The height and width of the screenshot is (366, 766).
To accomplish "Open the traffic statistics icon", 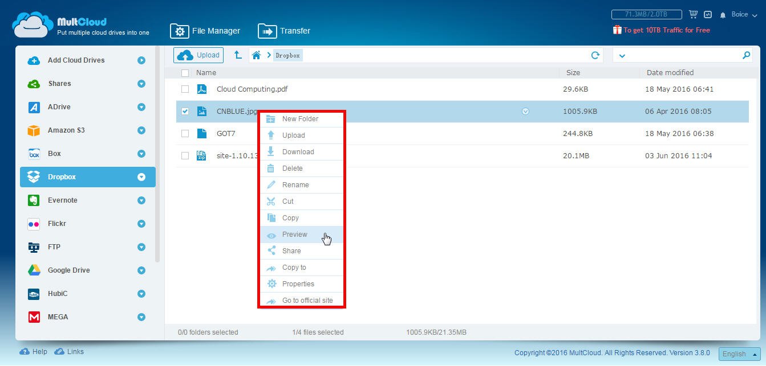I will pos(708,14).
